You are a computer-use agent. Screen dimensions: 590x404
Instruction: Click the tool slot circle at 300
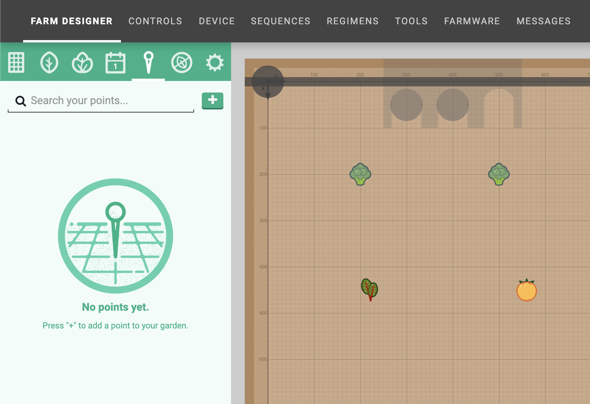pyautogui.click(x=406, y=105)
